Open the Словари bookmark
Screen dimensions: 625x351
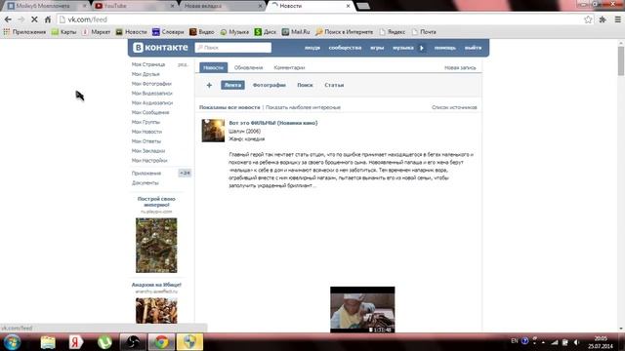168,32
